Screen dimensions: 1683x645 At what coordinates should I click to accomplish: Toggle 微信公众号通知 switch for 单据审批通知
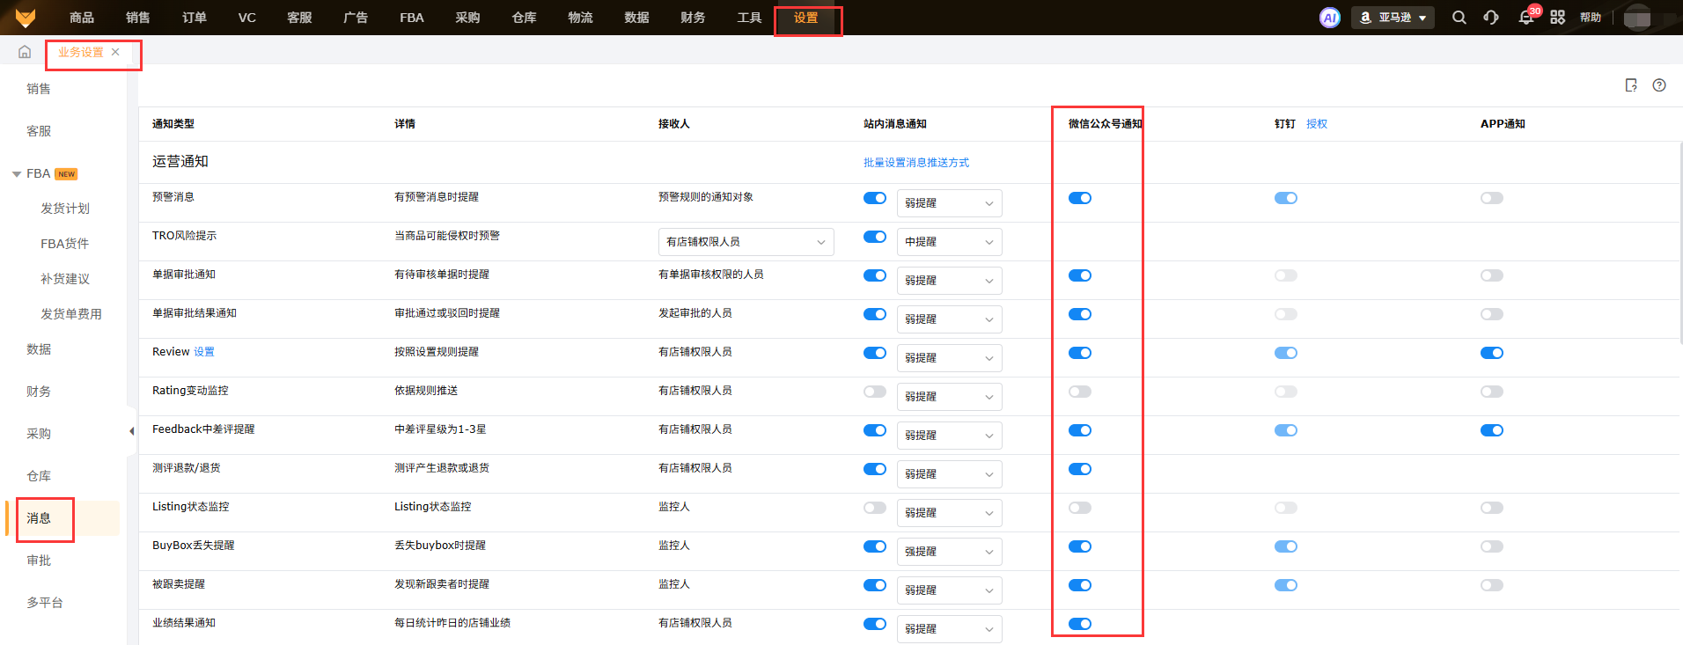click(x=1080, y=275)
